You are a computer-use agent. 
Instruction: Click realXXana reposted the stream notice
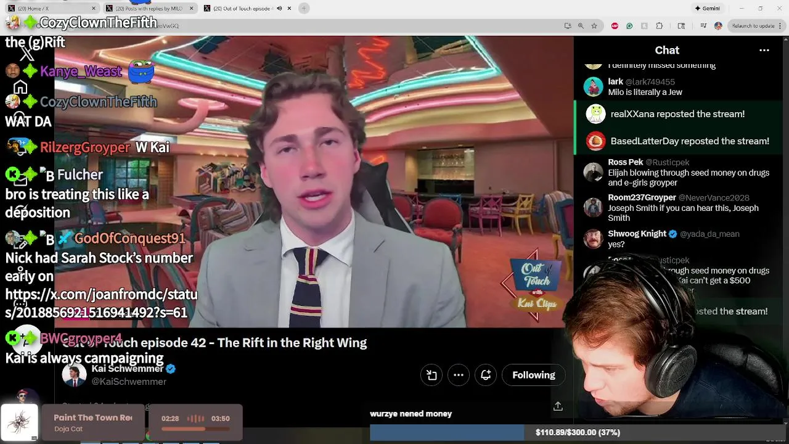pos(677,114)
